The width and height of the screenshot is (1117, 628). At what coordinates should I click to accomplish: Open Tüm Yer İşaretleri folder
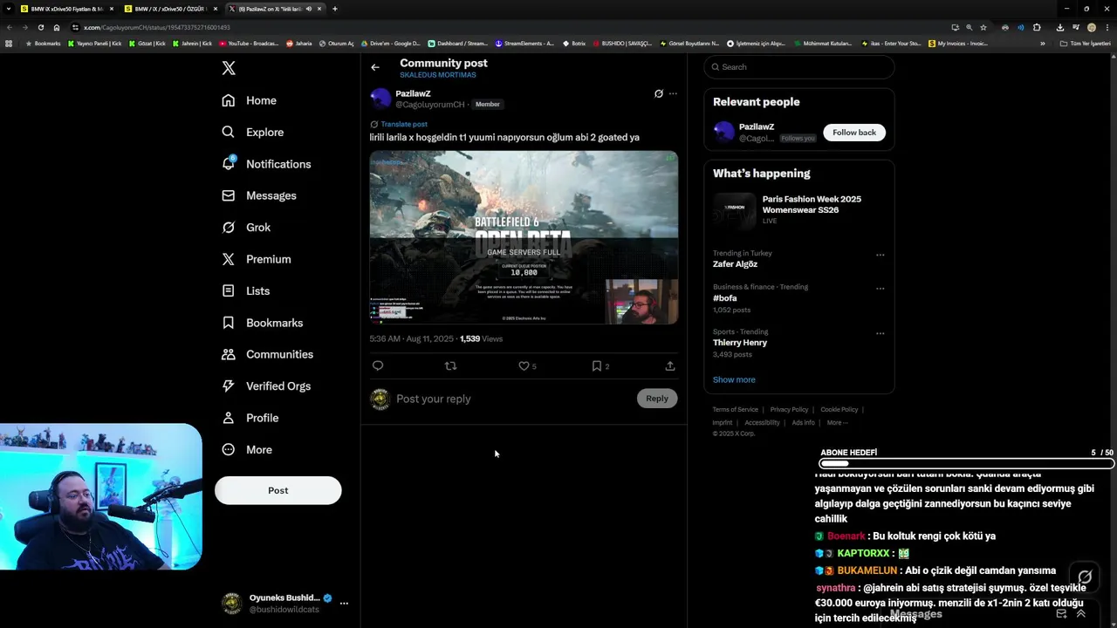1086,44
